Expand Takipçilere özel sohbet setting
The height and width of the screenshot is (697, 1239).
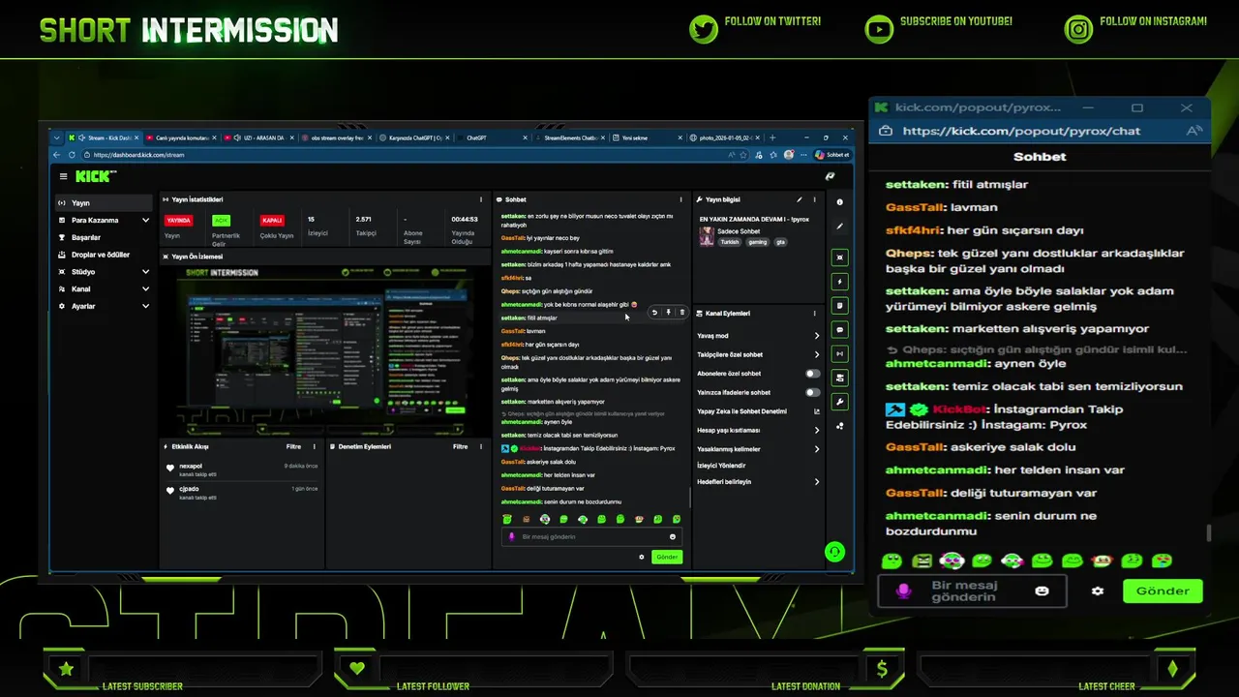[758, 354]
